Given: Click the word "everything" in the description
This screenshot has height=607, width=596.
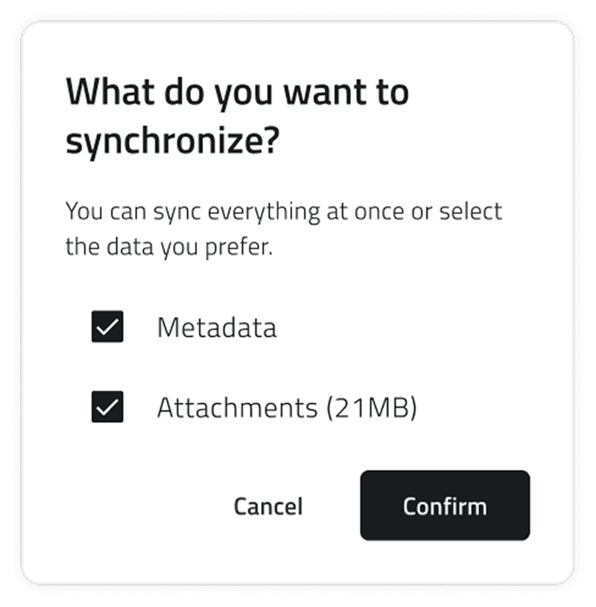Looking at the screenshot, I should click(x=262, y=212).
